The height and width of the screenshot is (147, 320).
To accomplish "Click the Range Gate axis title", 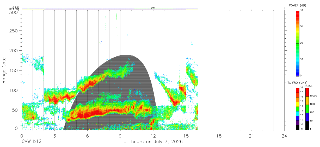I will tap(4, 70).
